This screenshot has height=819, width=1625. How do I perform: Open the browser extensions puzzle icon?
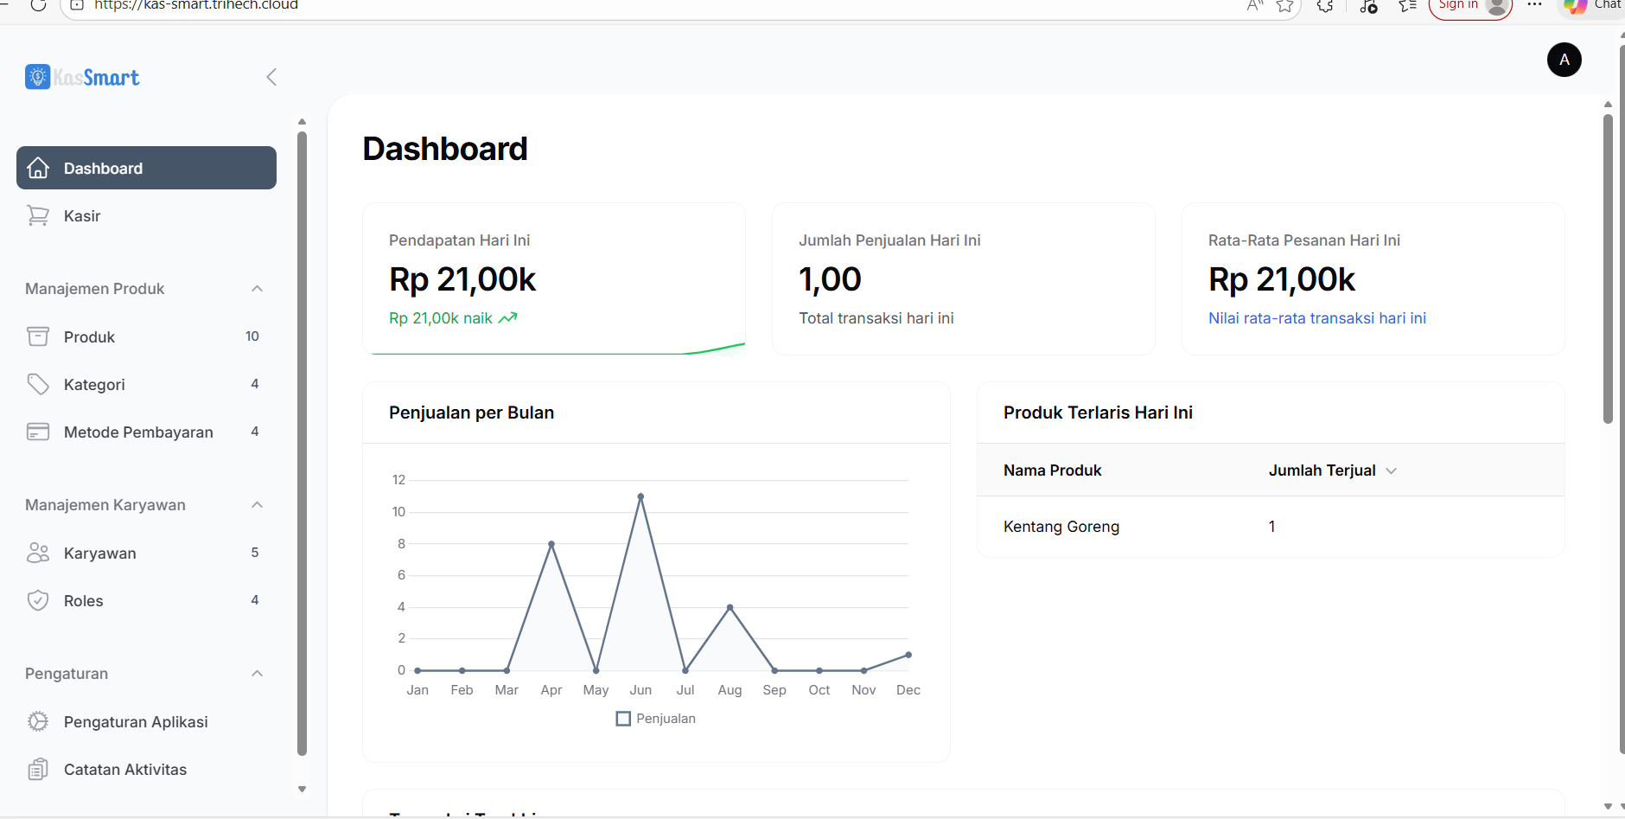pos(1325,5)
